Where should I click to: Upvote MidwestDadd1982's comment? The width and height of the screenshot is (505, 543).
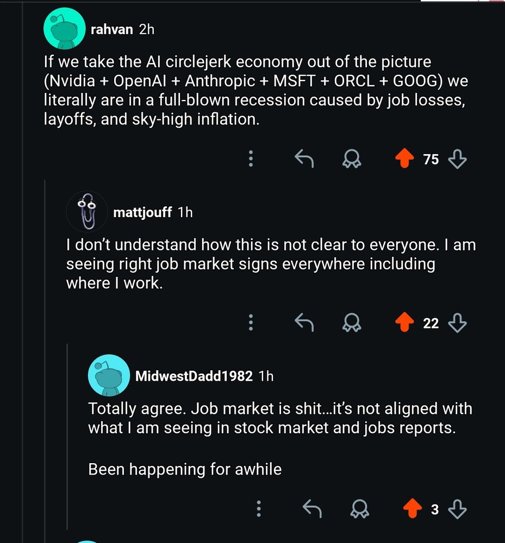click(411, 508)
